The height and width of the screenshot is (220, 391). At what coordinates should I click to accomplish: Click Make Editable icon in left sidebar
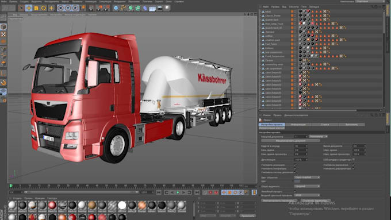click(3, 17)
